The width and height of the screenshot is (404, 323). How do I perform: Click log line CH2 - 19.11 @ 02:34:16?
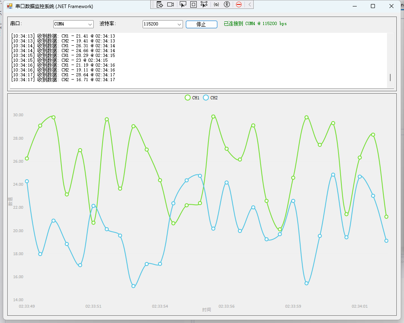tap(63, 70)
